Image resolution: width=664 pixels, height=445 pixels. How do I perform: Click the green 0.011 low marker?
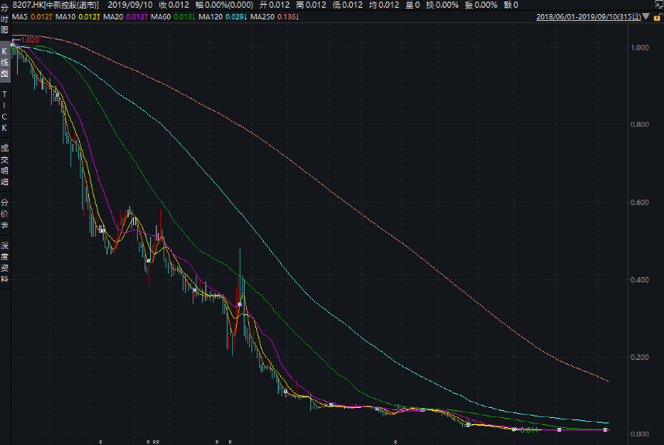pyautogui.click(x=529, y=430)
